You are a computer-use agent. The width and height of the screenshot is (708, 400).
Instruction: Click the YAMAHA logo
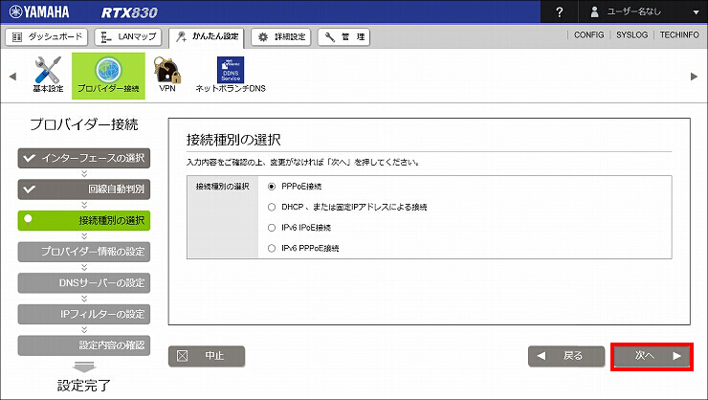coord(39,11)
